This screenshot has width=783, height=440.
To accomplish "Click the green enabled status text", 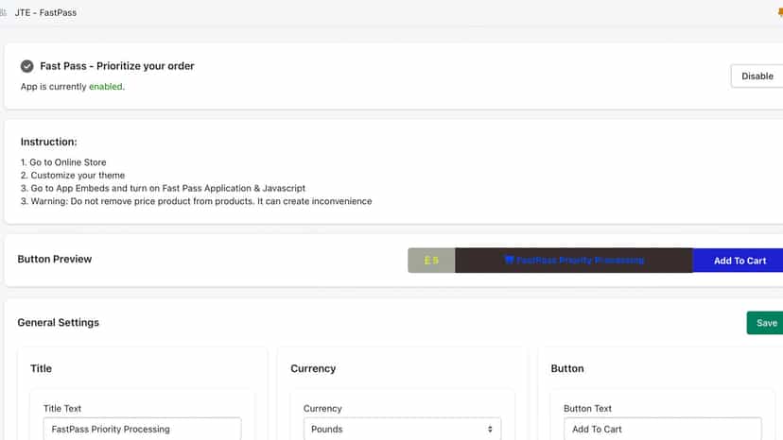I will click(x=105, y=87).
